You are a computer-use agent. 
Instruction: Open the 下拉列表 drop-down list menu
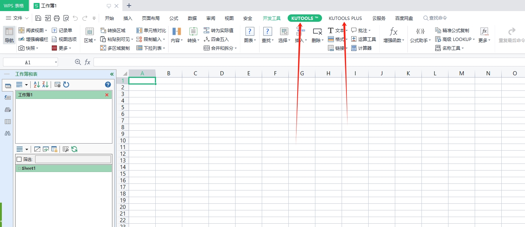coord(151,48)
